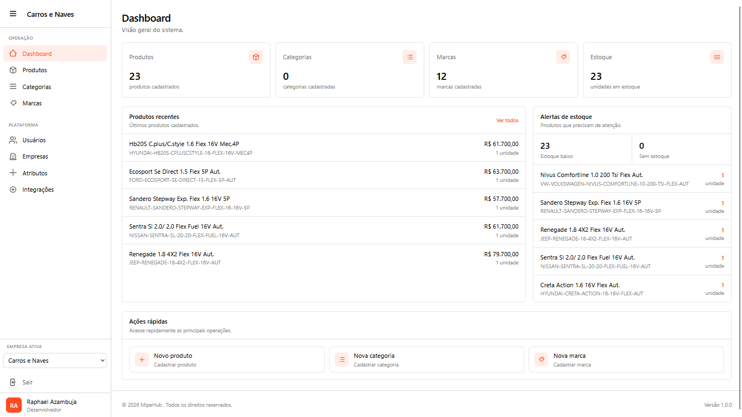Click the list icon beside Nova categoria
This screenshot has height=417, width=742.
(342, 359)
